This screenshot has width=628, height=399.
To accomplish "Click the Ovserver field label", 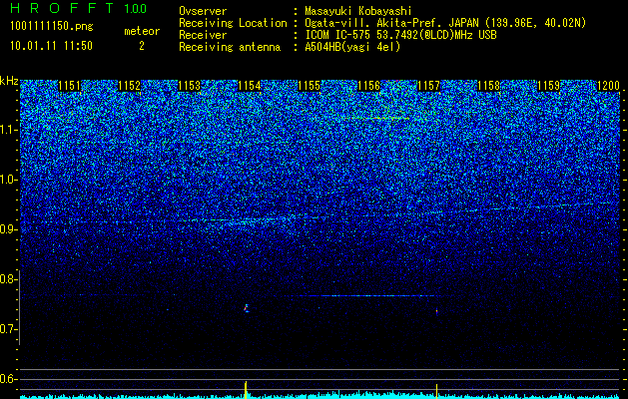I will 203,11.
